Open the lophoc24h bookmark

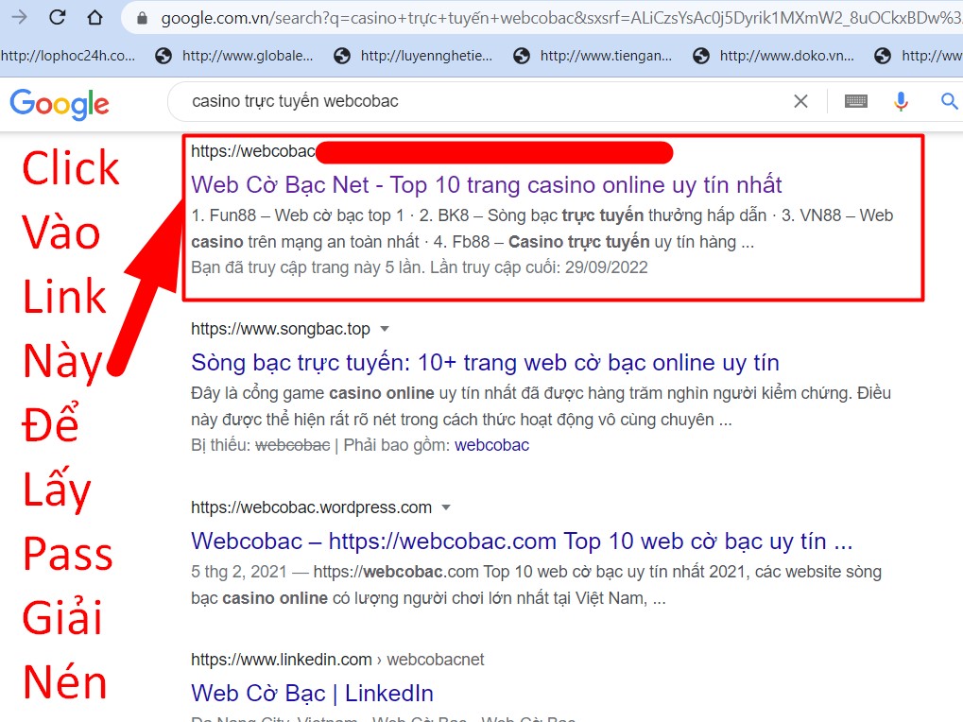pyautogui.click(x=67, y=56)
